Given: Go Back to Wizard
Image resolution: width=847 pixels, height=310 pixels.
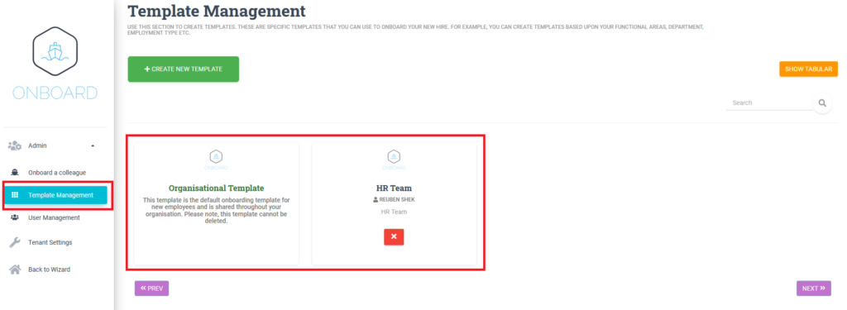Looking at the screenshot, I should 49,269.
